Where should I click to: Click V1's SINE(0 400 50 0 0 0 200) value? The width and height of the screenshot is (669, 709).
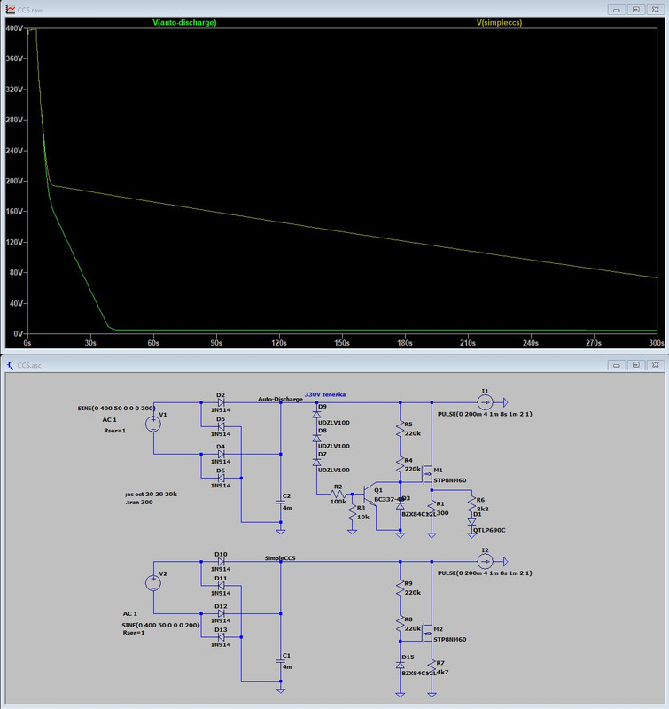(117, 409)
